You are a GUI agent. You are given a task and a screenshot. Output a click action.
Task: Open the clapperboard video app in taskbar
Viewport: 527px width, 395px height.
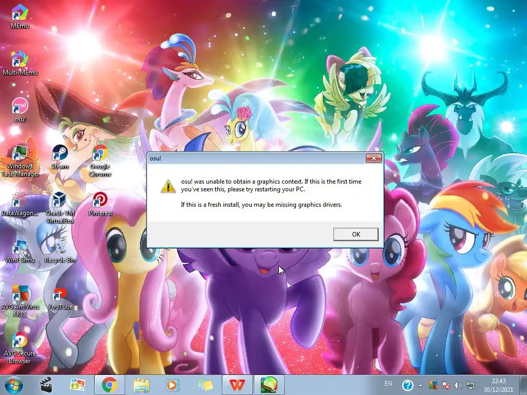pyautogui.click(x=46, y=385)
